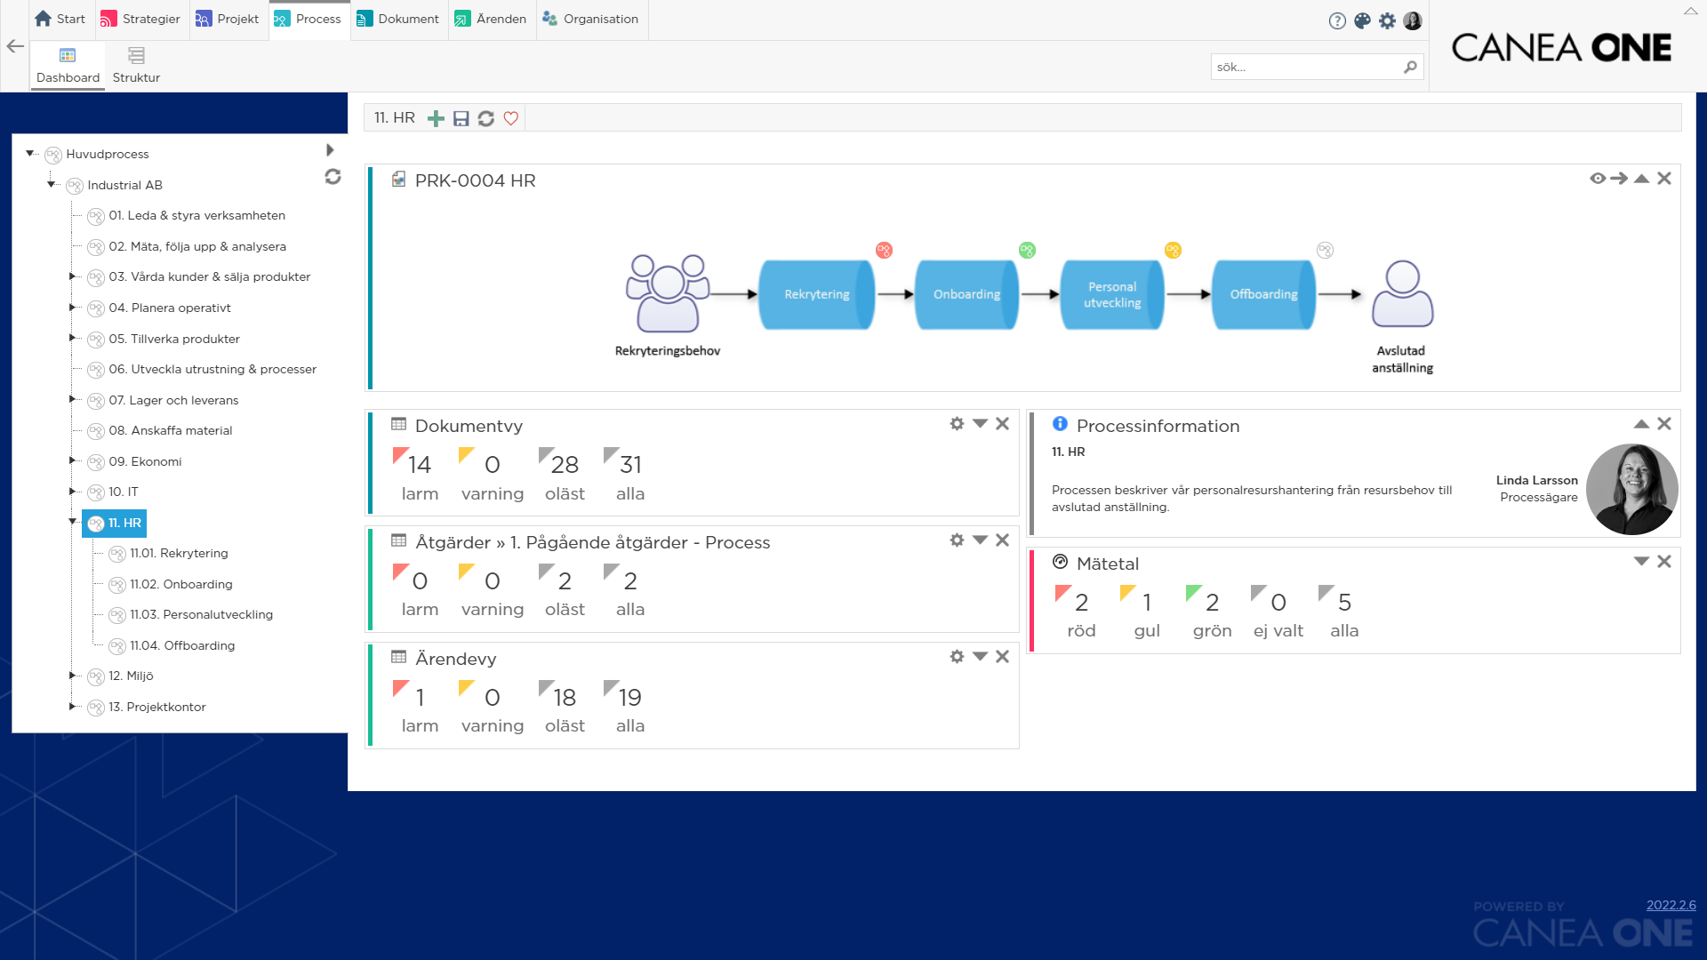Viewport: 1707px width, 960px height.
Task: Save the 11. HR dashboard layout
Action: pos(461,118)
